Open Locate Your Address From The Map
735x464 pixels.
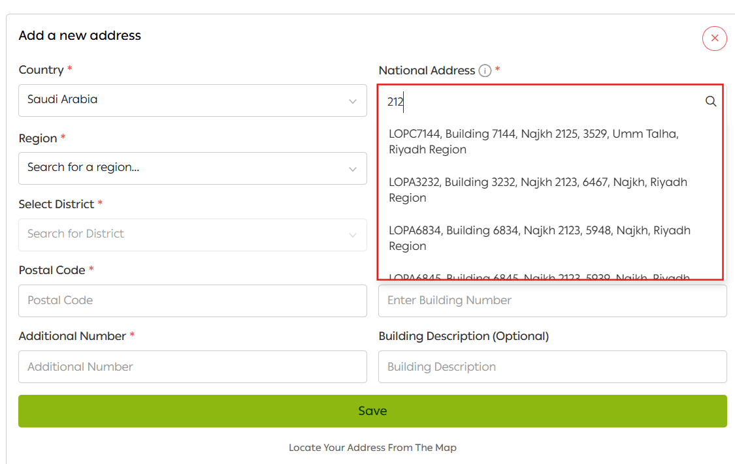click(x=372, y=448)
